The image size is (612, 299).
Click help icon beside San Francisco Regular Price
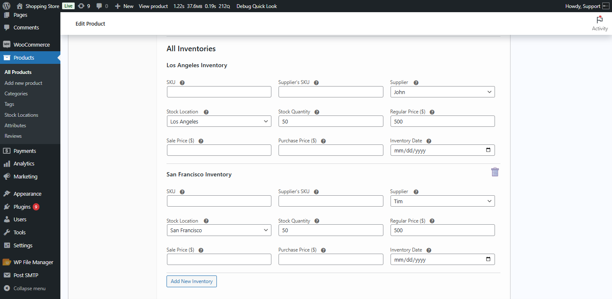(432, 221)
